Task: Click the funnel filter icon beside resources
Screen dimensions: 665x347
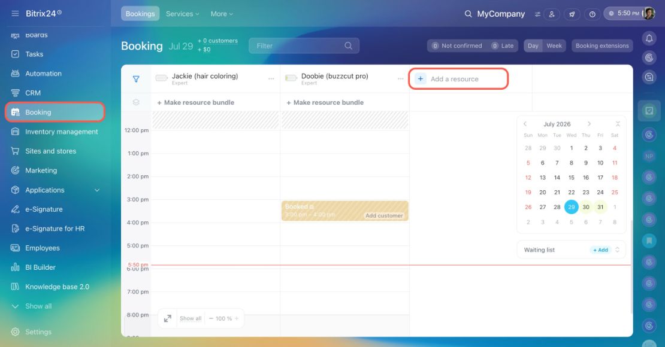Action: 136,79
